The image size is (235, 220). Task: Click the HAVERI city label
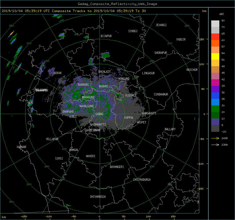pyautogui.click(x=91, y=156)
